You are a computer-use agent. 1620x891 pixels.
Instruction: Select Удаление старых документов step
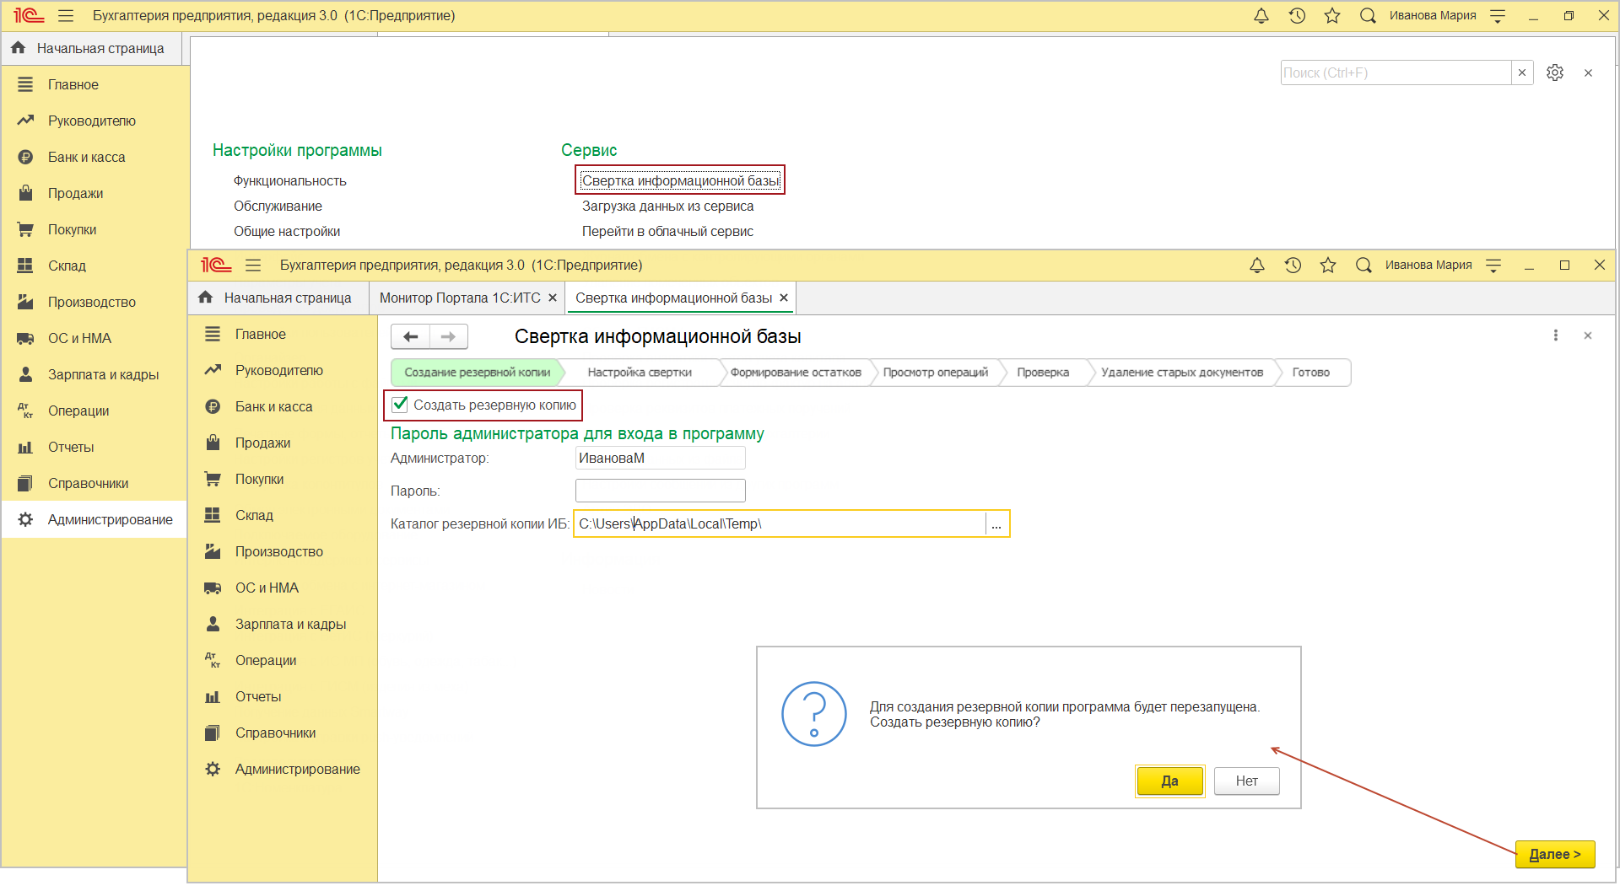pyautogui.click(x=1182, y=373)
